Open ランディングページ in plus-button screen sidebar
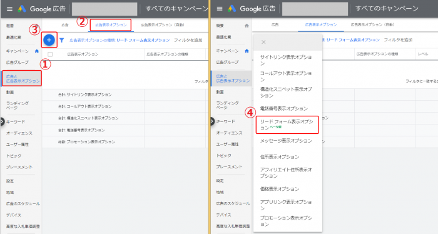The height and width of the screenshot is (234, 438). (18, 106)
